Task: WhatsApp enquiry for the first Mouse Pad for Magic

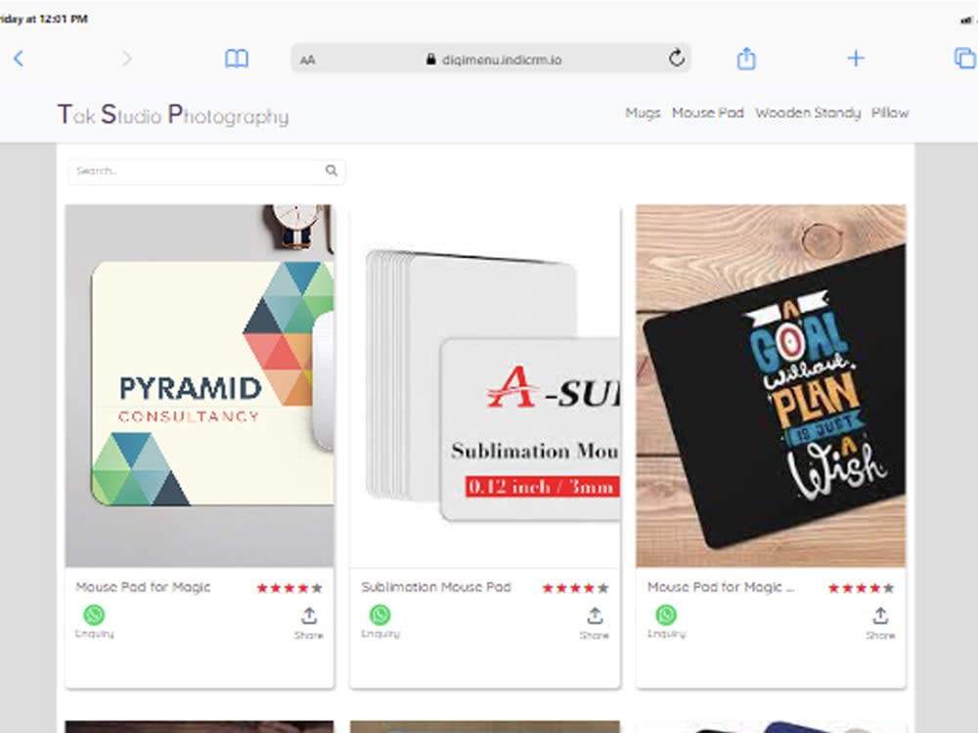Action: pyautogui.click(x=94, y=622)
